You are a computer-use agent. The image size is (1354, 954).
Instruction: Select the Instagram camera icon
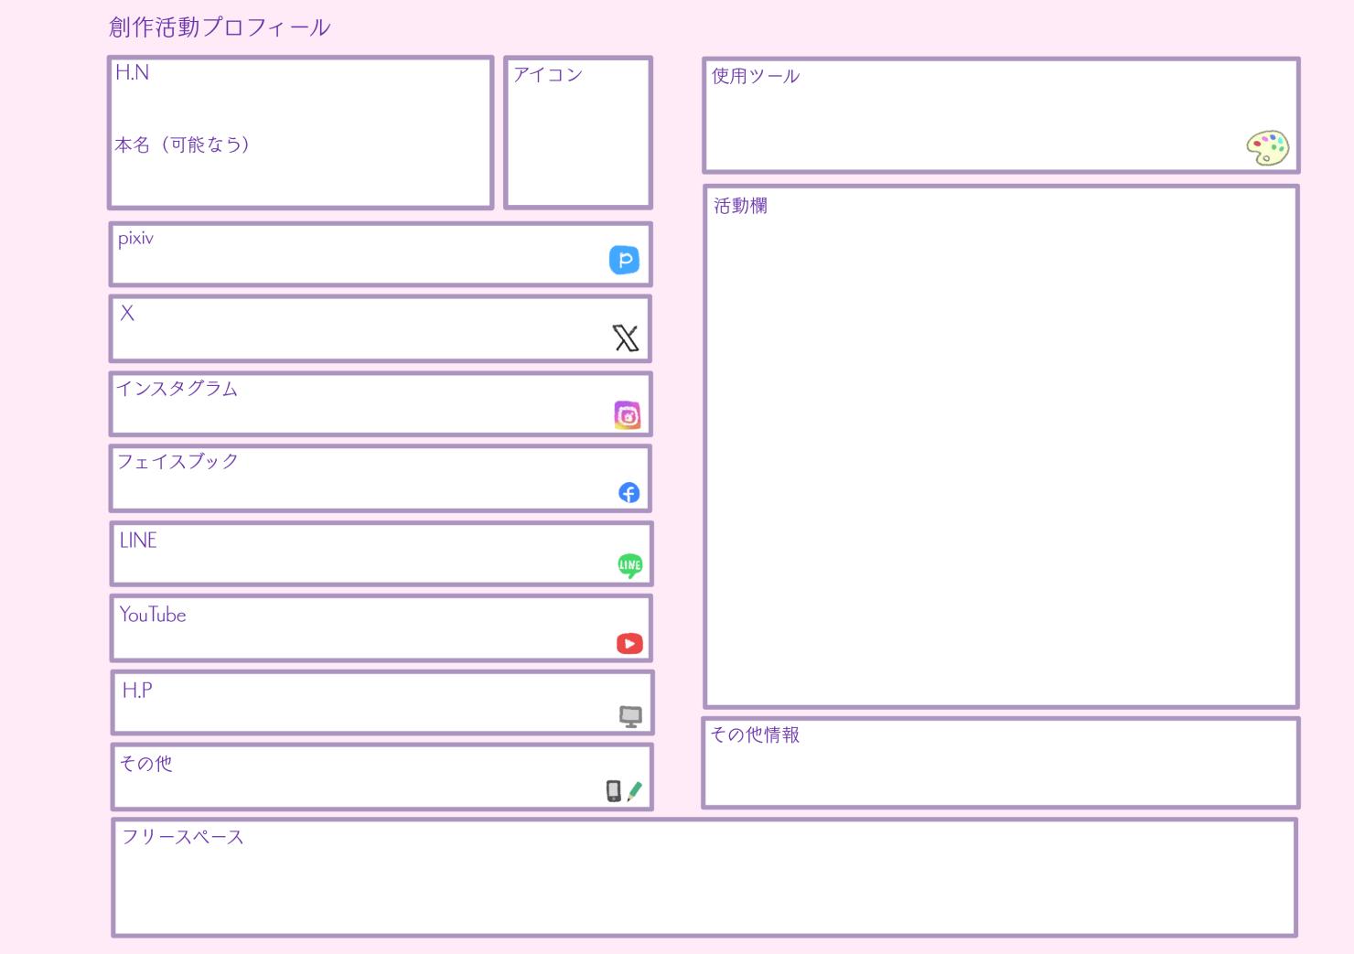(x=627, y=415)
